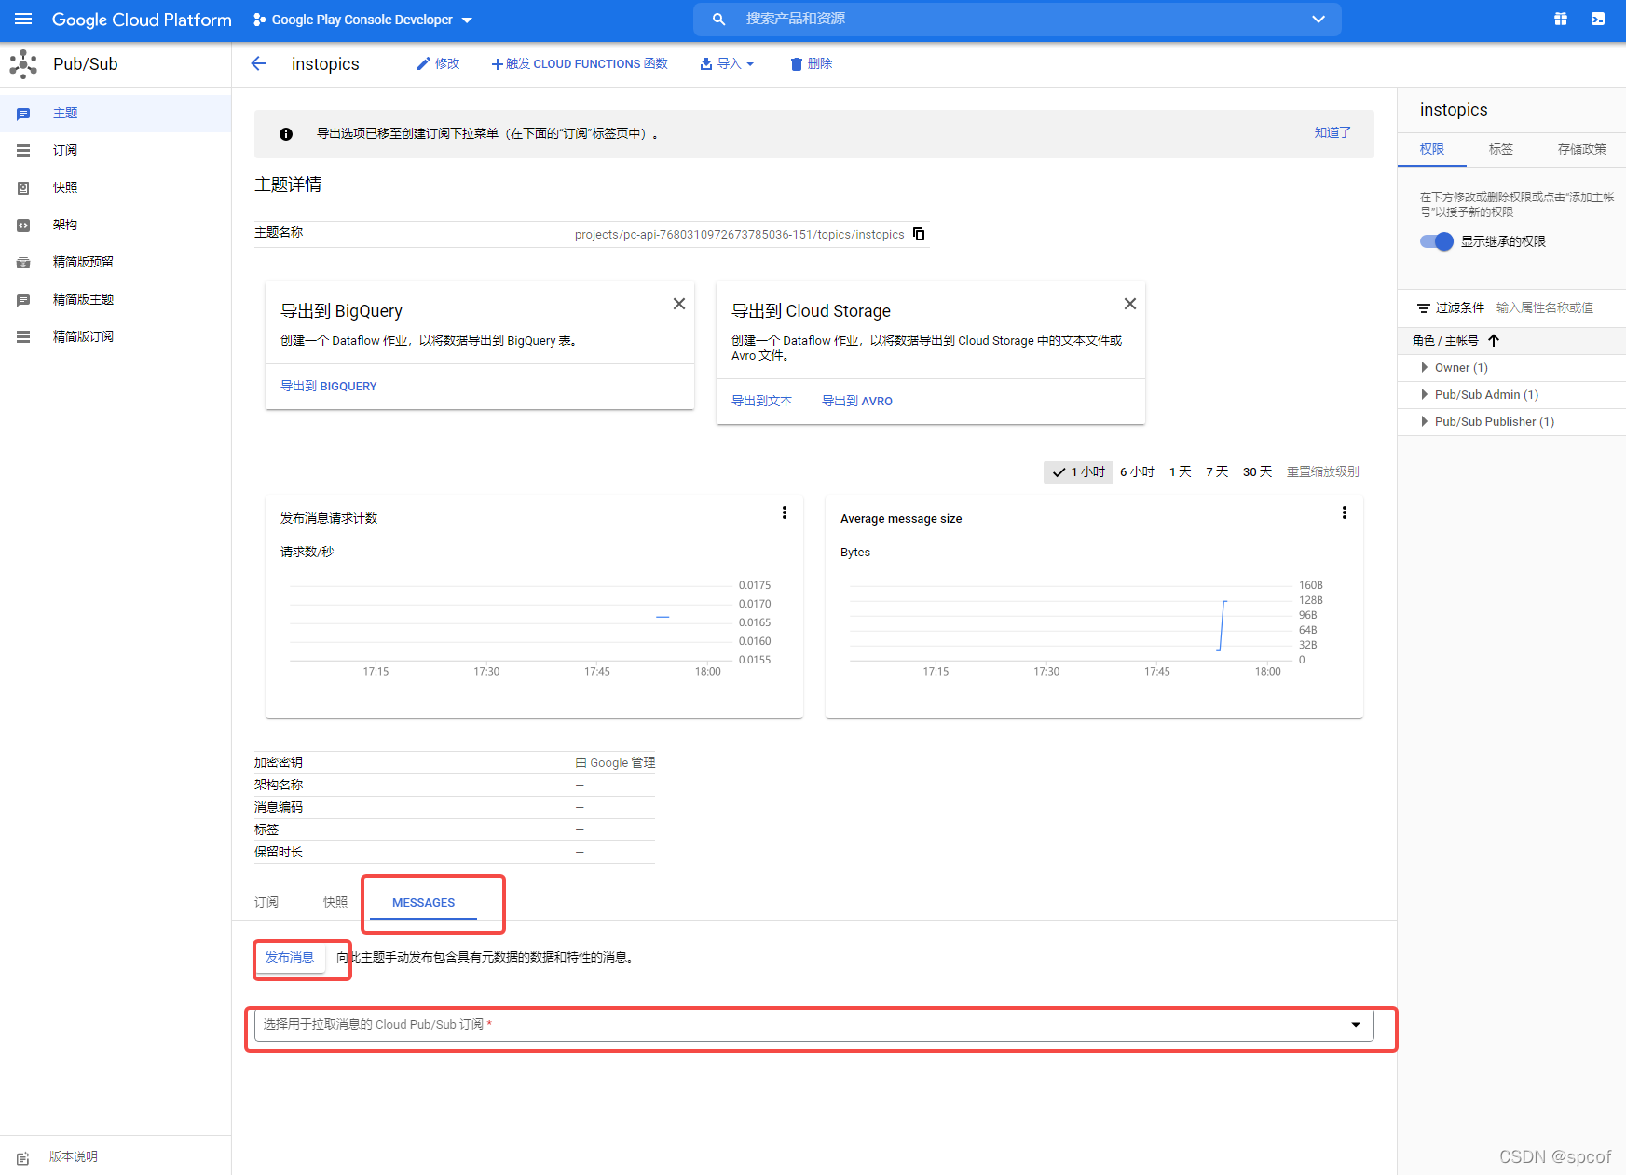The image size is (1626, 1175).
Task: Close the 导出到 BigQuery card
Action: (679, 304)
